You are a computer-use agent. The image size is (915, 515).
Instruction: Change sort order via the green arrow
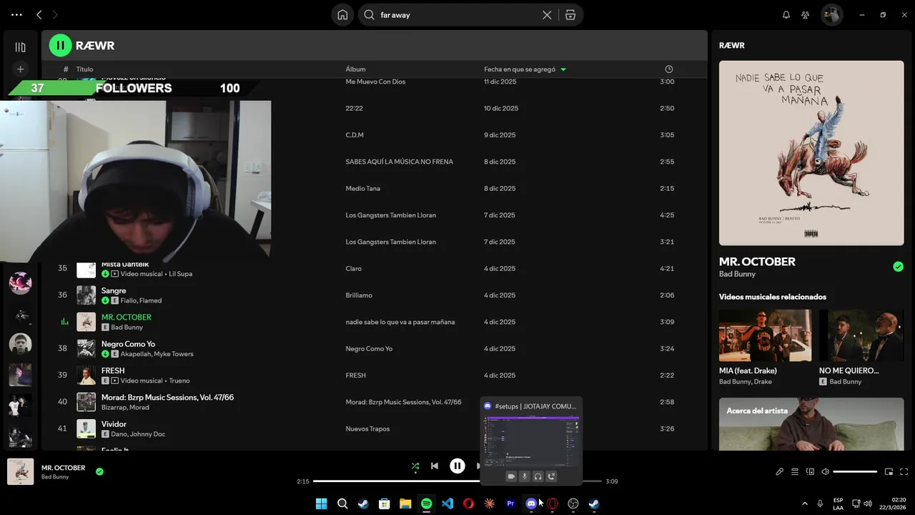pyautogui.click(x=563, y=69)
